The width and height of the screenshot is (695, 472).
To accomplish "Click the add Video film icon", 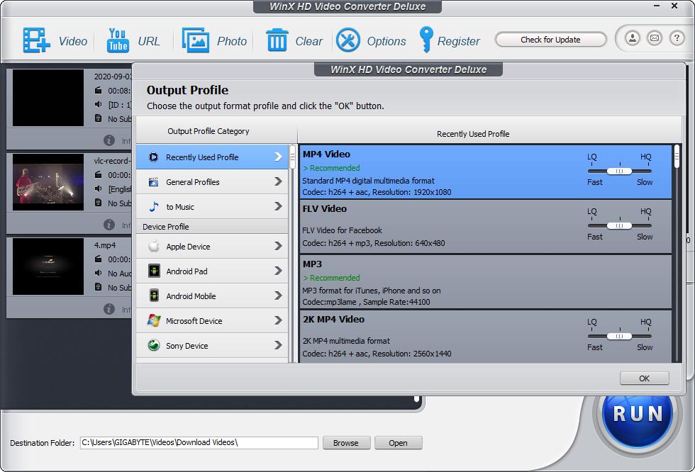I will click(x=36, y=40).
